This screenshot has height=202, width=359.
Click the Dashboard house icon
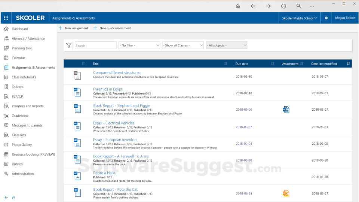6,29
